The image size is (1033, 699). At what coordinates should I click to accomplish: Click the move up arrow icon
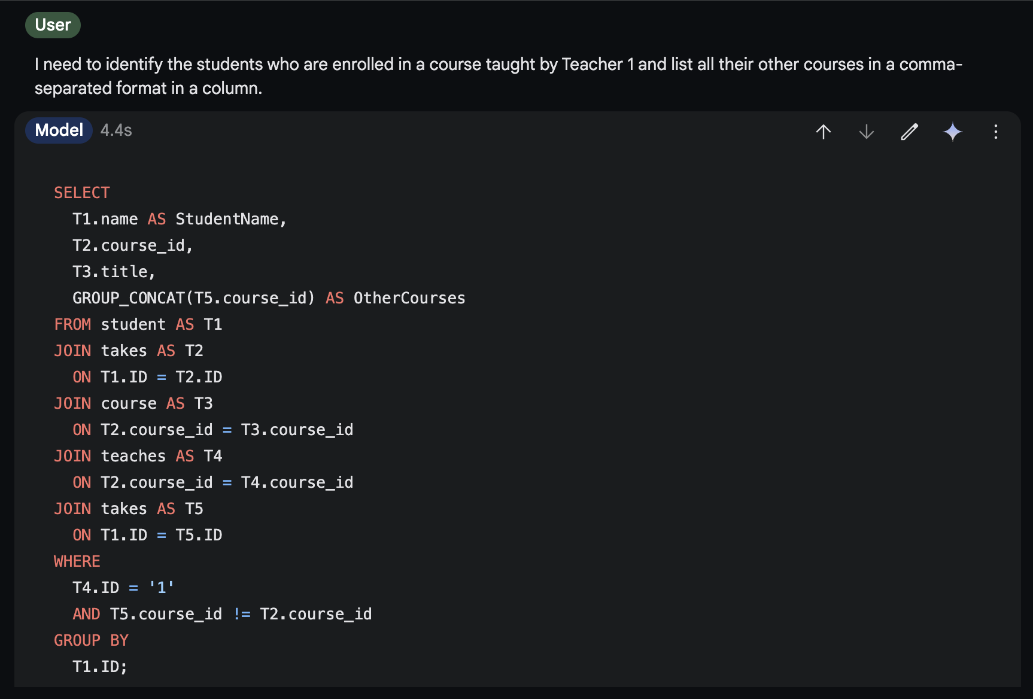pyautogui.click(x=824, y=132)
